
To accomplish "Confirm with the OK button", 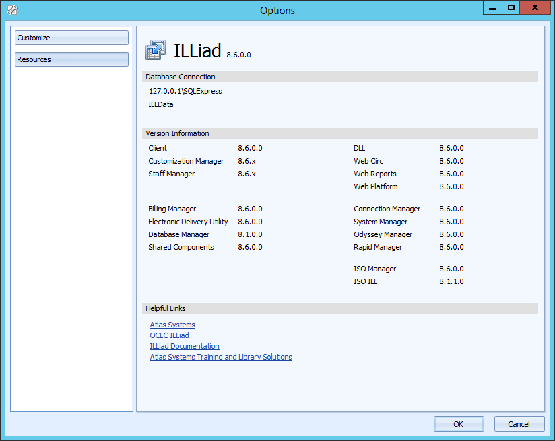I will point(459,424).
